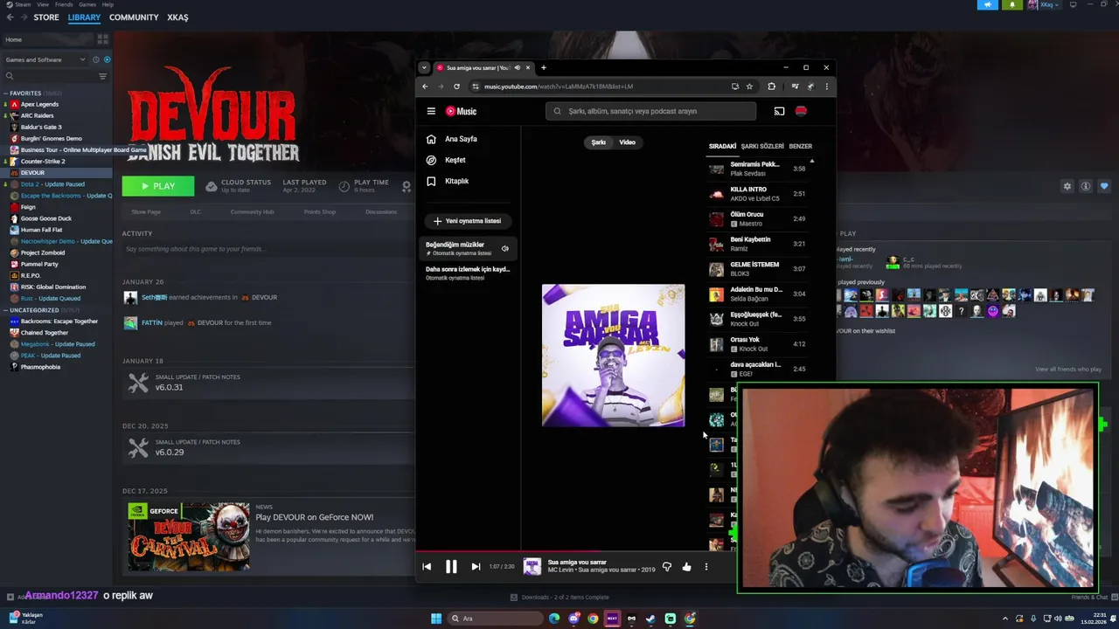Open the STORE tab in Steam

point(46,17)
